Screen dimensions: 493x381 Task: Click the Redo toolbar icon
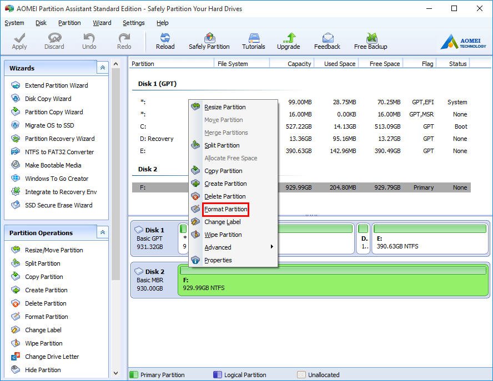click(124, 41)
